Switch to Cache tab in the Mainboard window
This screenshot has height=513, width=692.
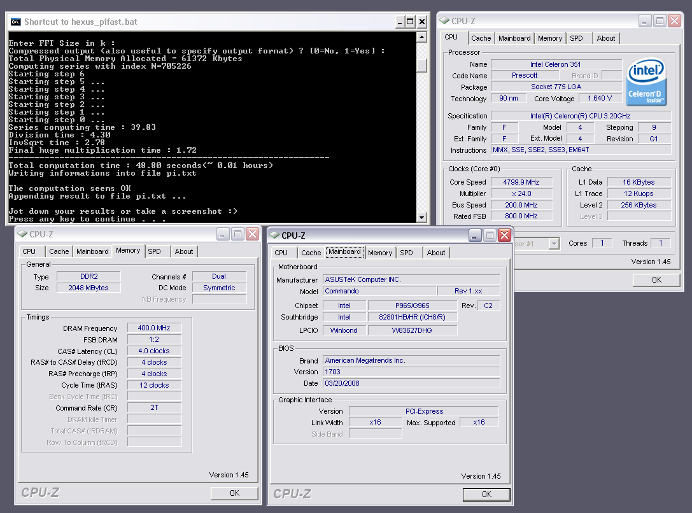click(311, 253)
